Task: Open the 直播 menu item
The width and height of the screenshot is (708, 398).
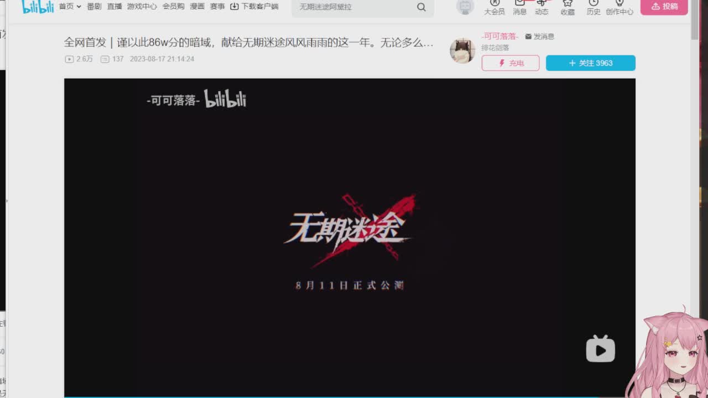Action: click(114, 7)
